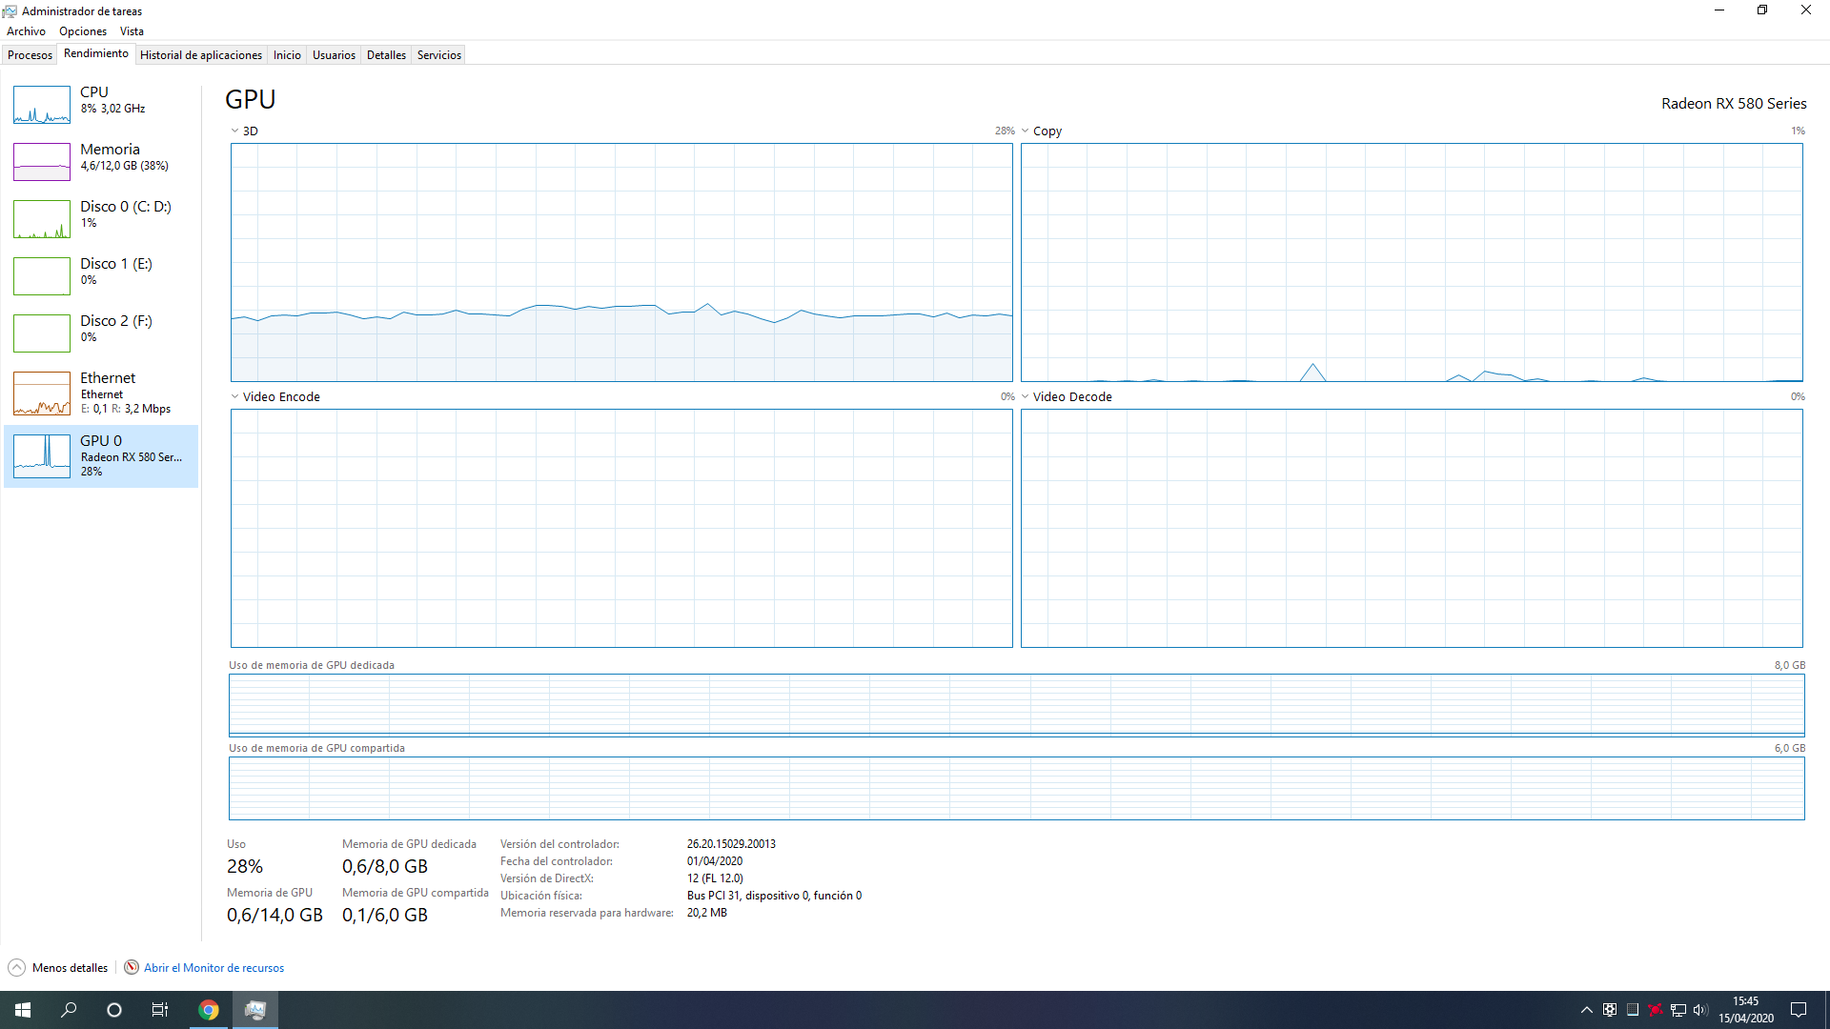
Task: Open the Copy engine graph dropdown
Action: click(1026, 131)
